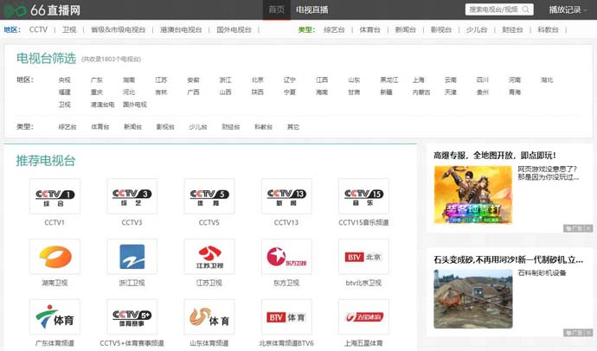Select 财经台 in the top 类型 bar
Image resolution: width=597 pixels, height=351 pixels.
(x=512, y=29)
